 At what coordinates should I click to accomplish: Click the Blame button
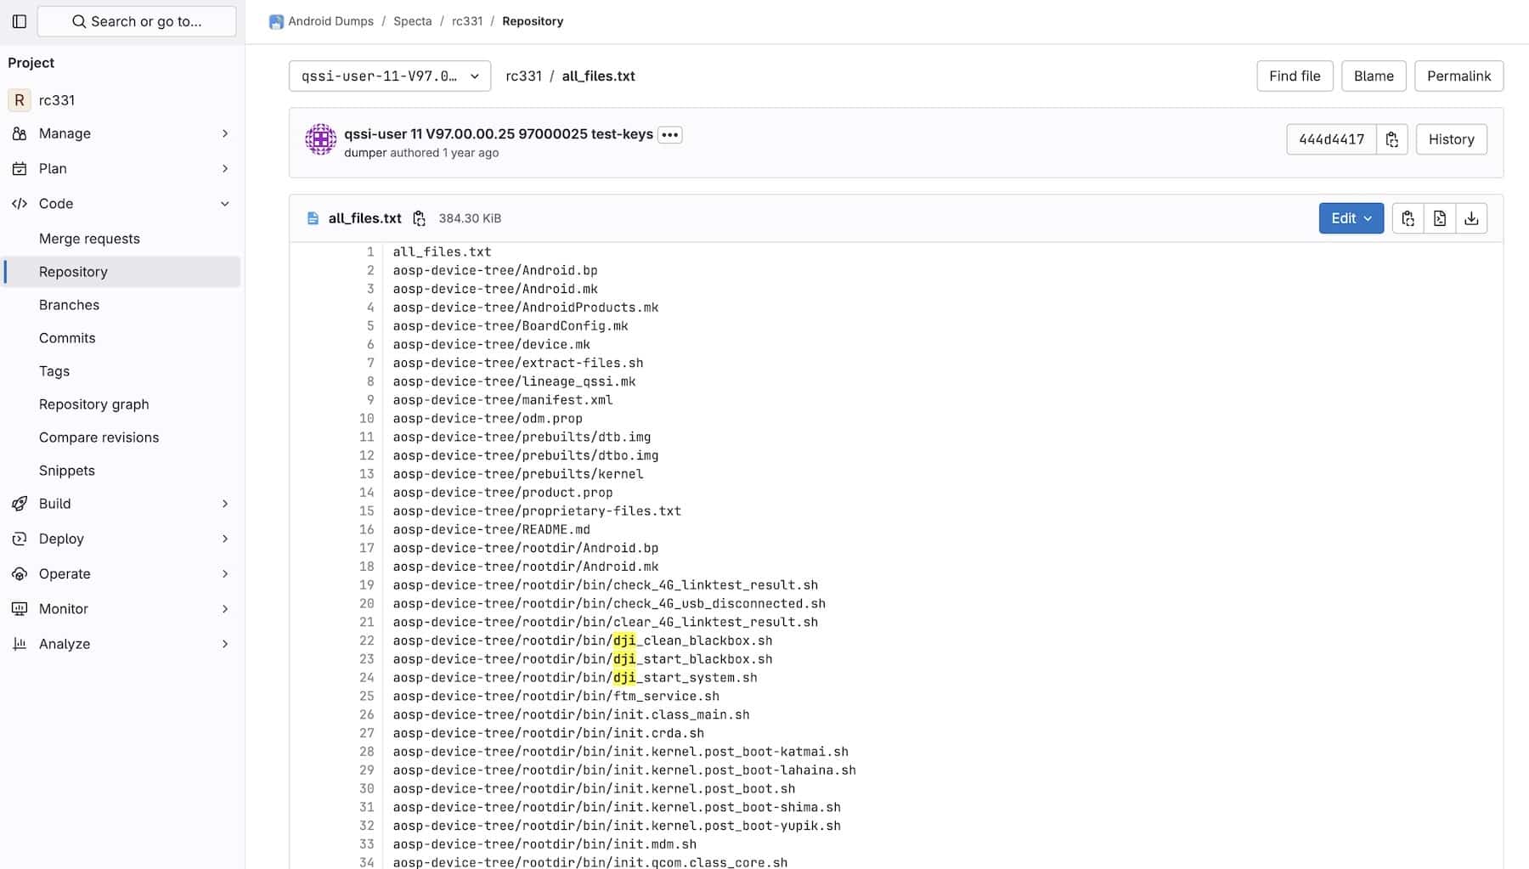click(1373, 76)
